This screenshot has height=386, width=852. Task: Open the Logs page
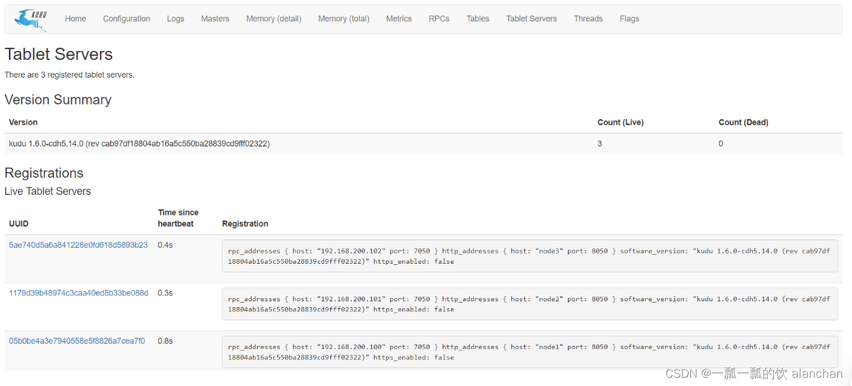(175, 19)
